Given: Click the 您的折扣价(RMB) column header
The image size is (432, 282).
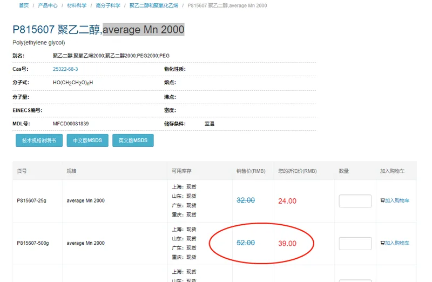Looking at the screenshot, I should click(x=298, y=171).
